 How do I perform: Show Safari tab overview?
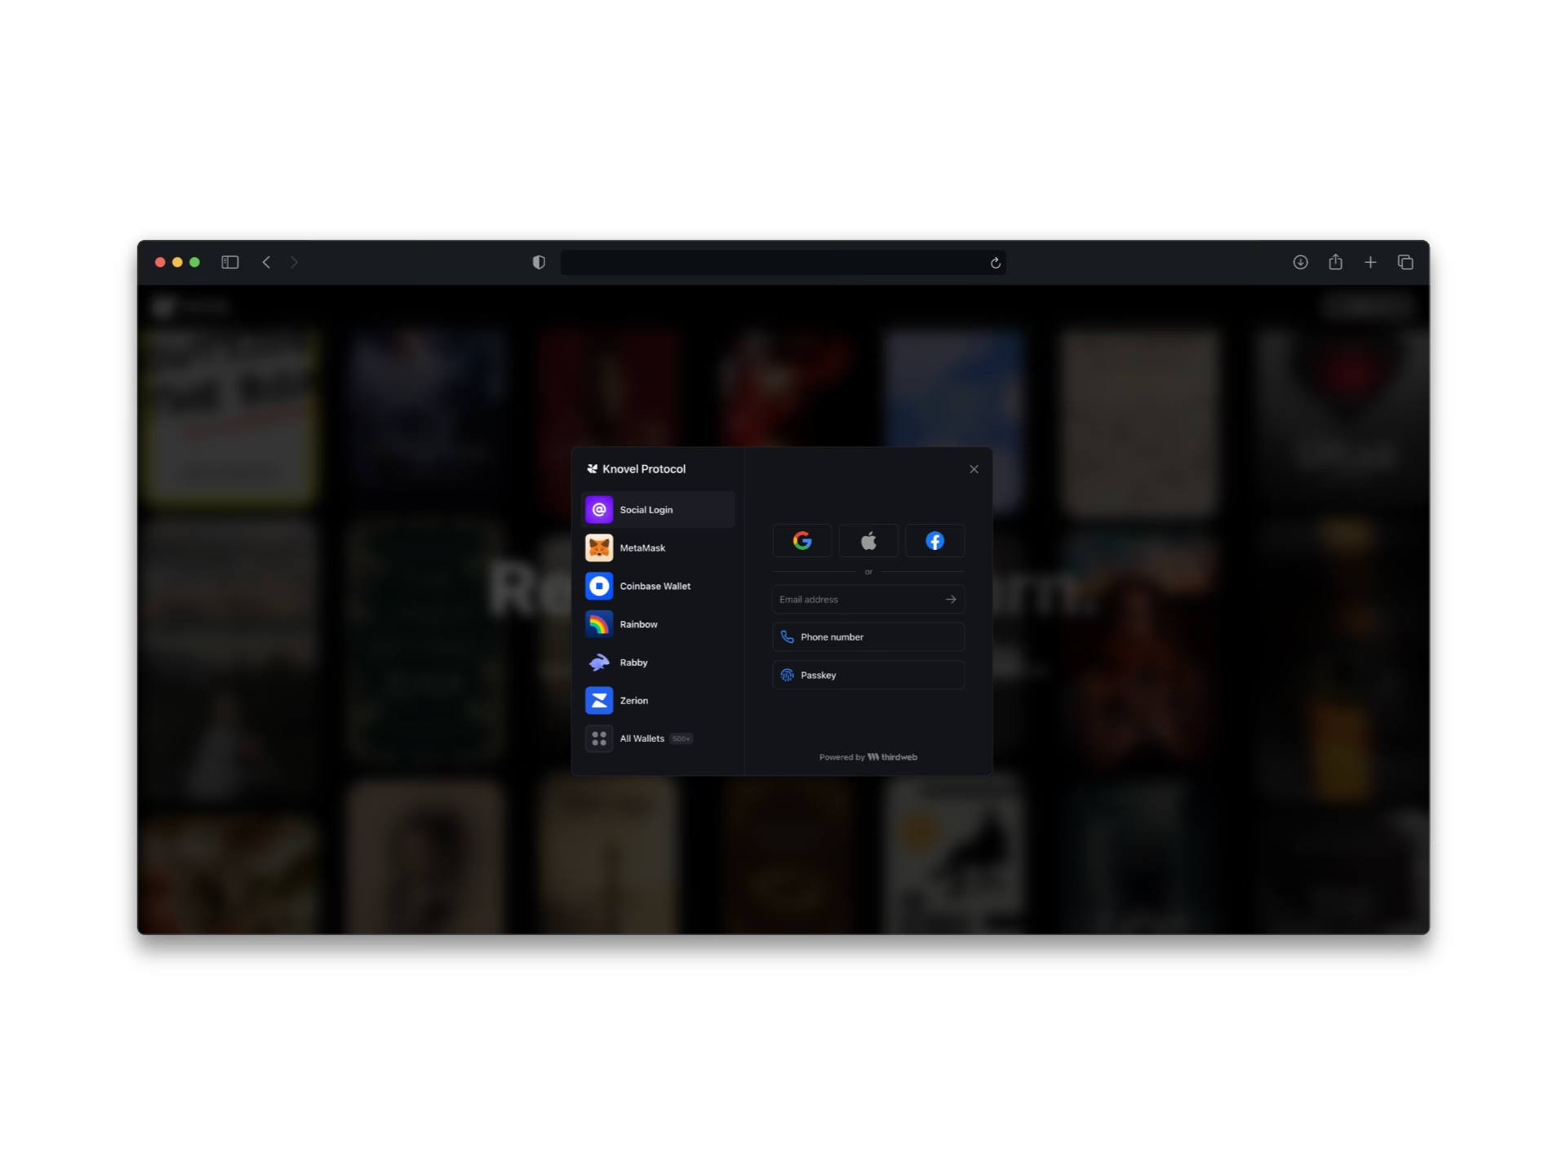pos(1405,262)
